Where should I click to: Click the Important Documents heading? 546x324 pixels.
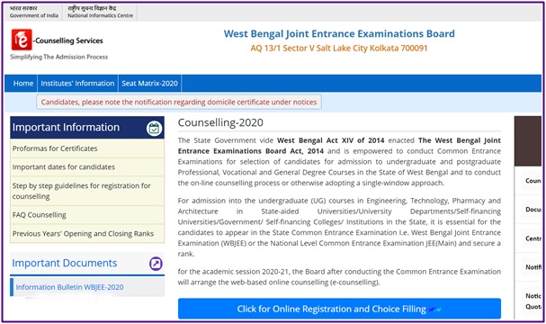click(65, 263)
